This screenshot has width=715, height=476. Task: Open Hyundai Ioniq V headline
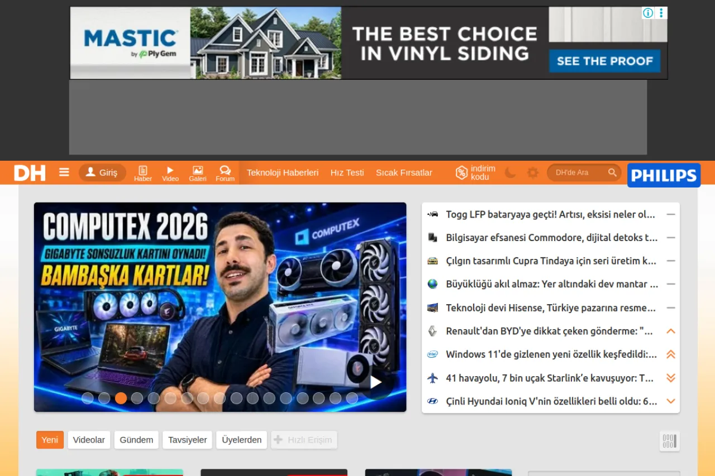click(551, 401)
